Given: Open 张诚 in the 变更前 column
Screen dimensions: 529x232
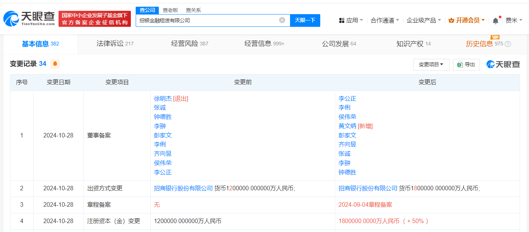Looking at the screenshot, I should coord(160,108).
